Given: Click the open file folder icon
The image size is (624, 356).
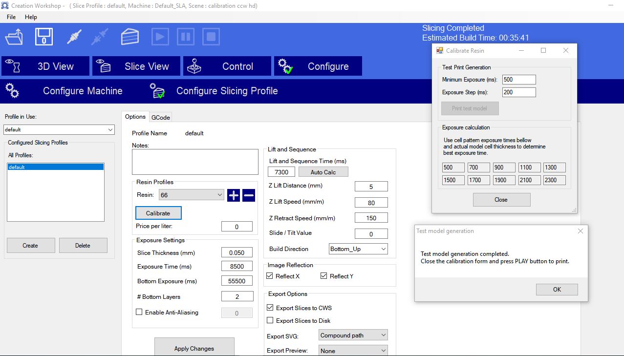Looking at the screenshot, I should coord(14,37).
